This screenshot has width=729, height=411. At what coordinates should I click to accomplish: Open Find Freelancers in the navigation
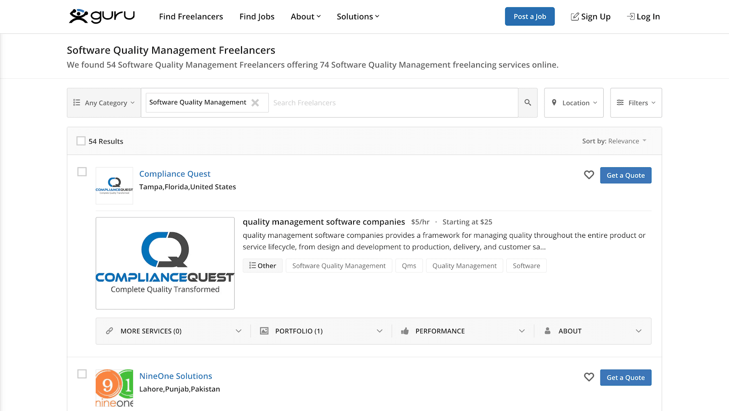point(191,17)
